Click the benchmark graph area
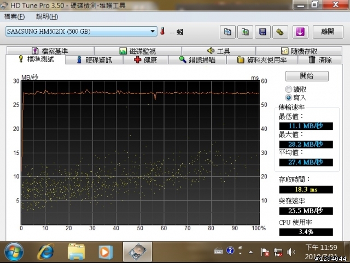 tap(140, 153)
